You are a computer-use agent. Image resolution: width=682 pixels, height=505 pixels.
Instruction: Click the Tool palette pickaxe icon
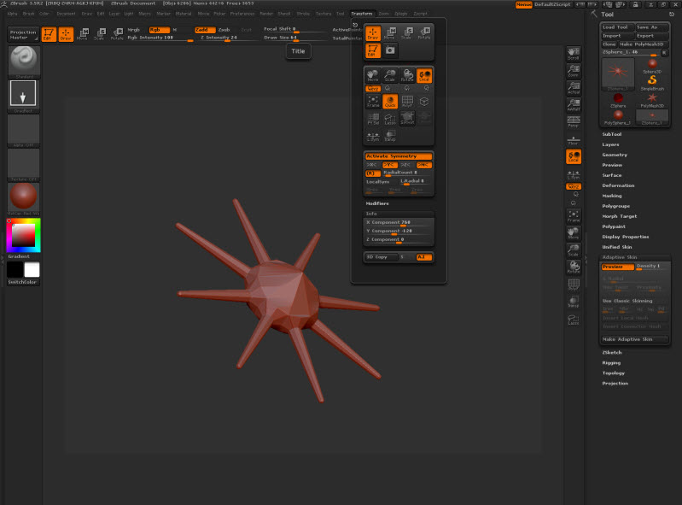594,14
